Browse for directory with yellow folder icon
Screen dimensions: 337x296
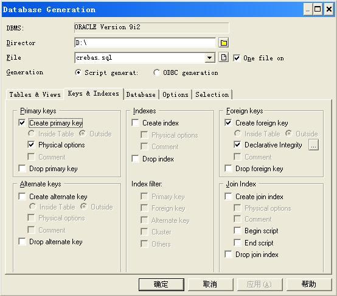click(x=223, y=43)
